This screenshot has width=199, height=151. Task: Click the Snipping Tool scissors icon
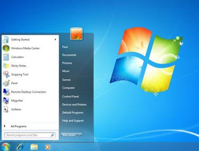point(6,74)
